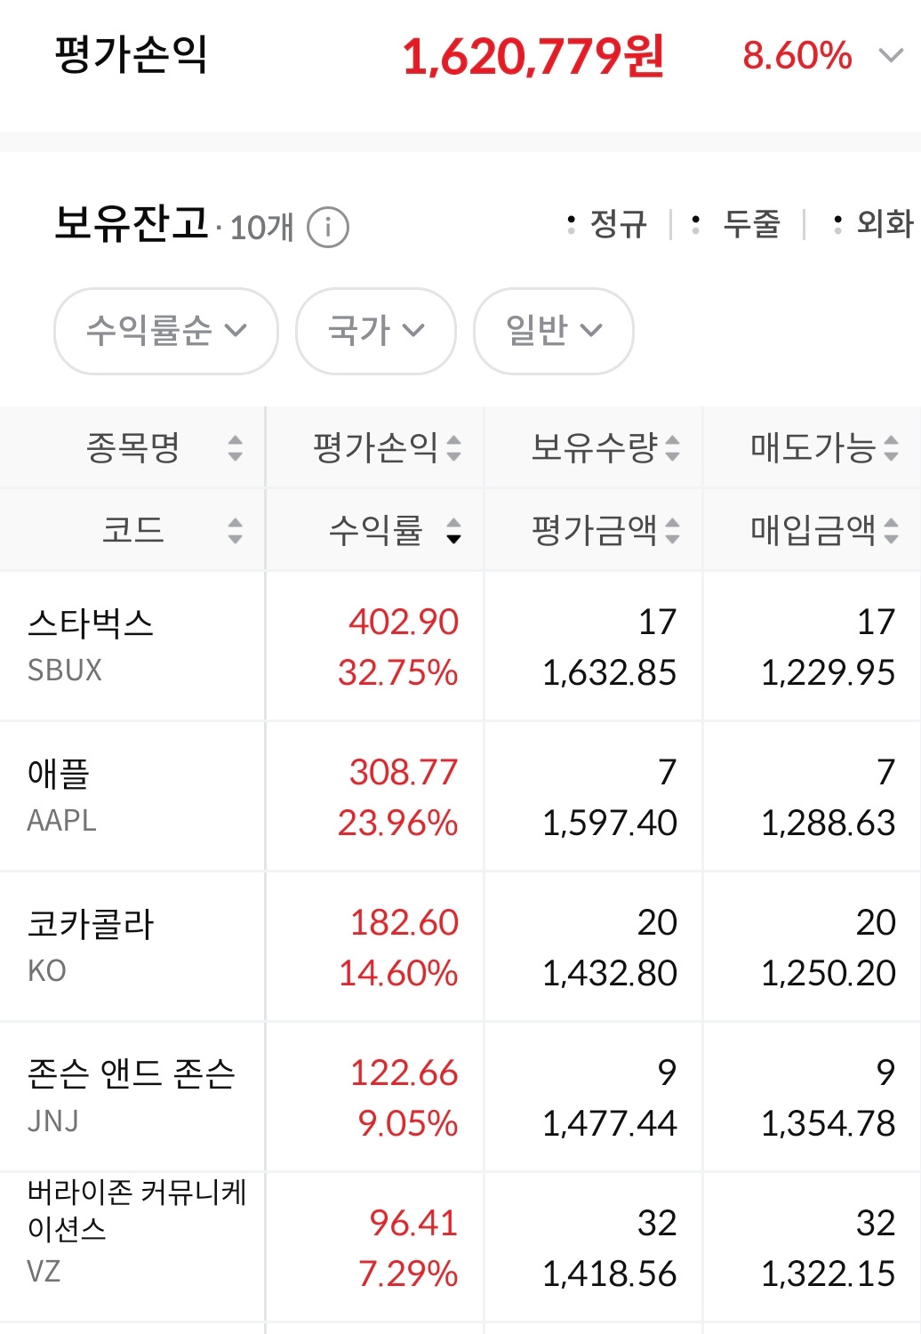
Task: Sort by 평가손익 column arrows
Action: (453, 448)
